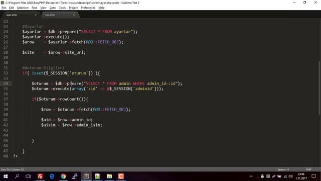Open File Explorer from taskbar
Viewport: 321px width, 181px height.
109,176
